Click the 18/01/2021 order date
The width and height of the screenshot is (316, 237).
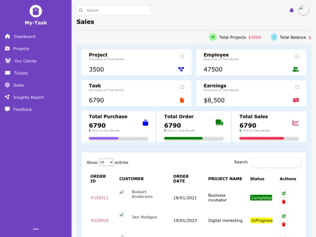pos(185,198)
